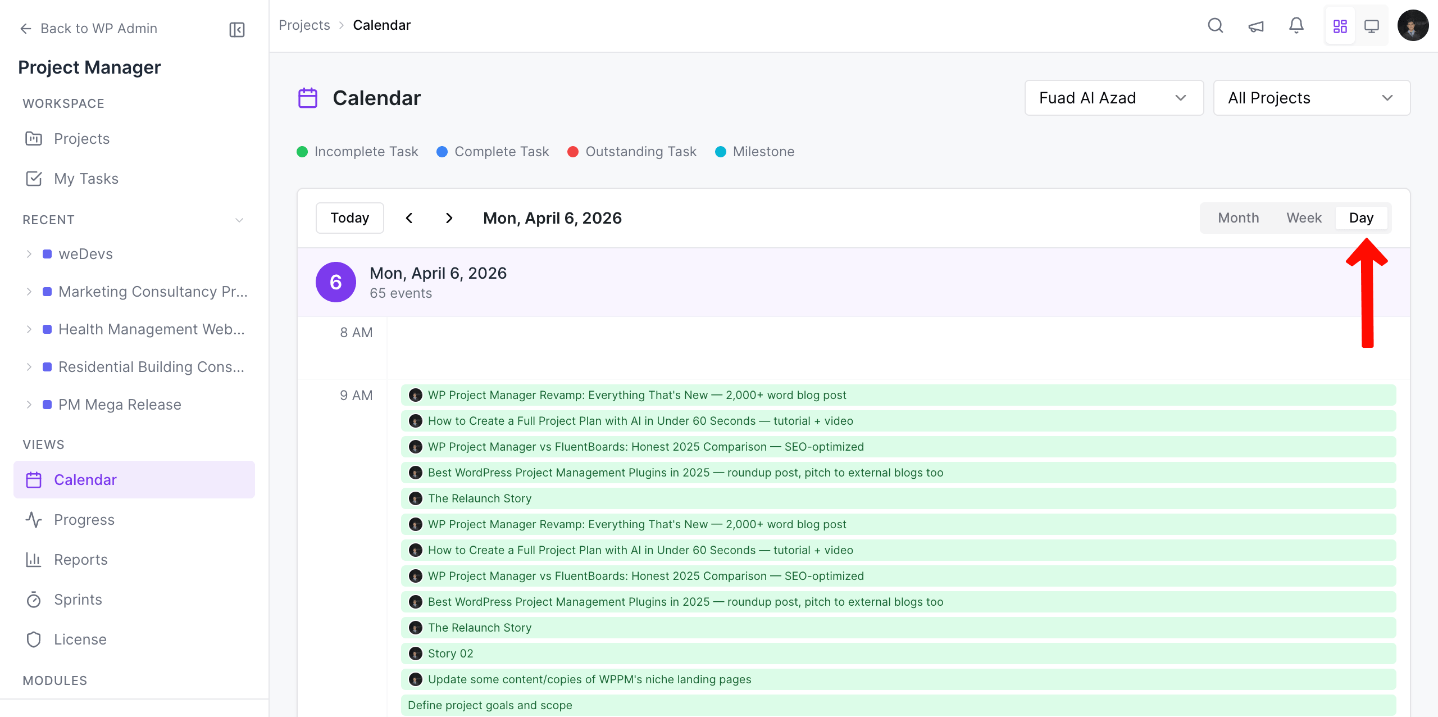Expand the weDevs project tree item

tap(29, 254)
